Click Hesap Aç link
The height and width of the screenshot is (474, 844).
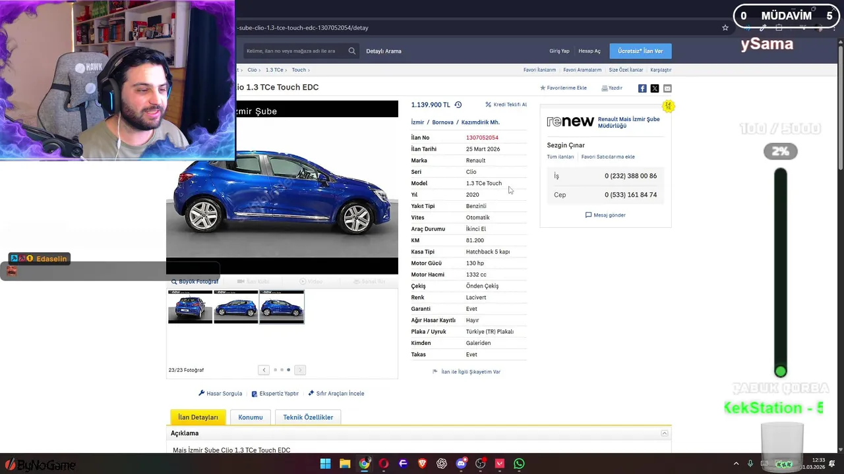589,51
